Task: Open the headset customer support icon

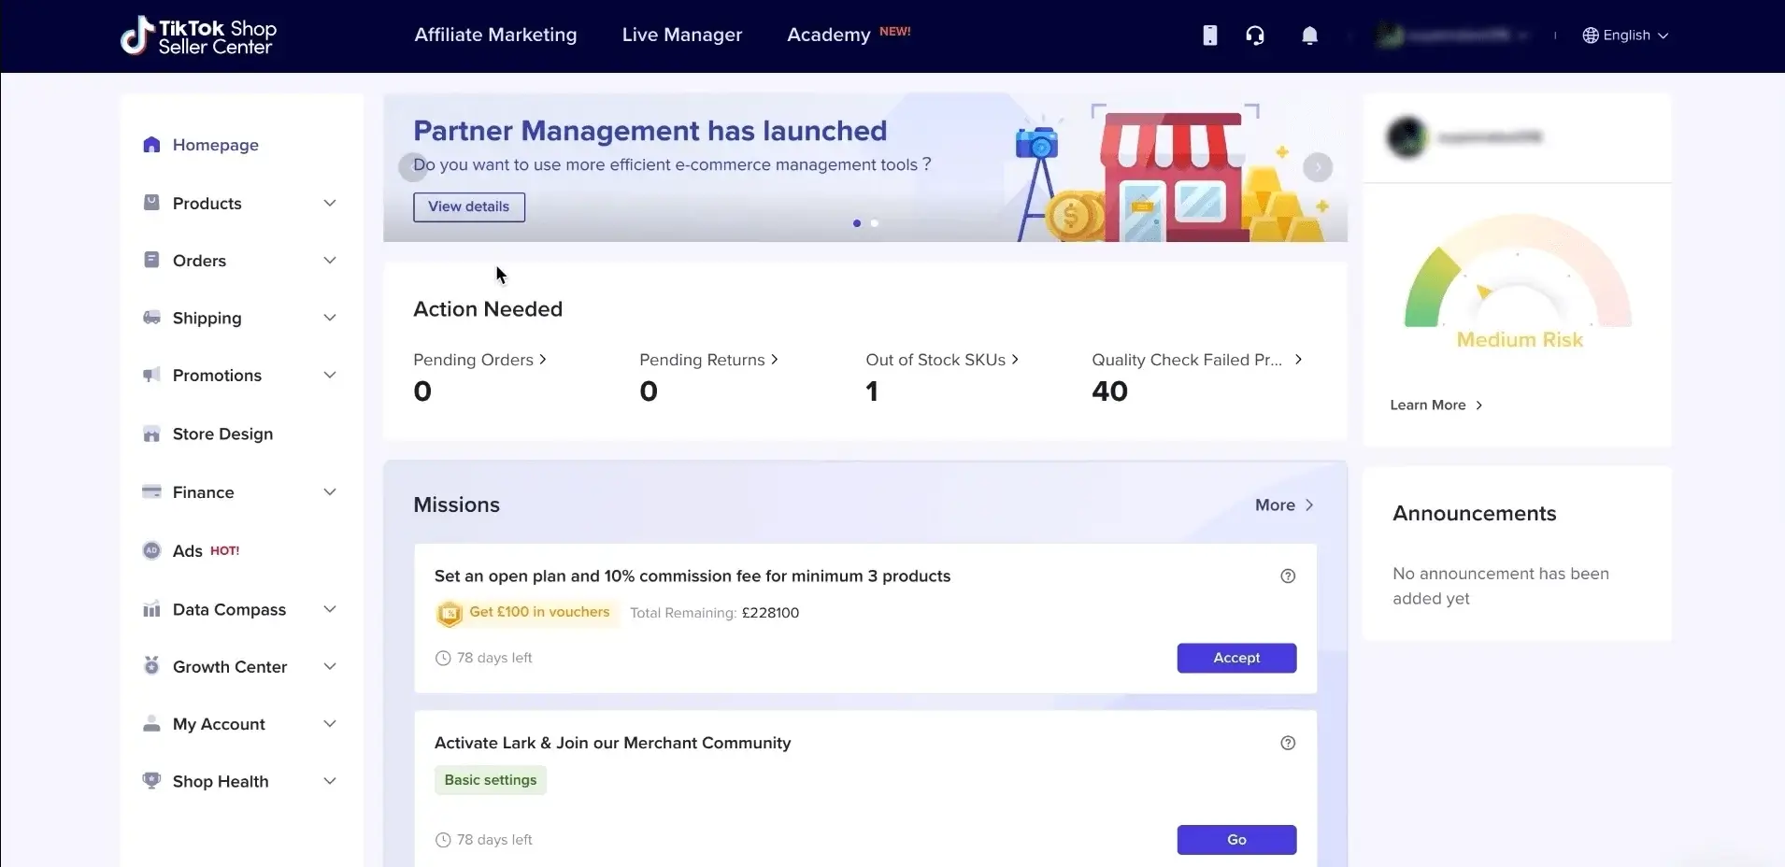Action: 1255,36
